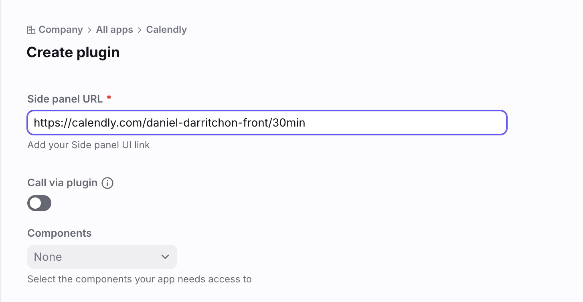Select the None value in Components
Image resolution: width=583 pixels, height=302 pixels.
pos(48,257)
